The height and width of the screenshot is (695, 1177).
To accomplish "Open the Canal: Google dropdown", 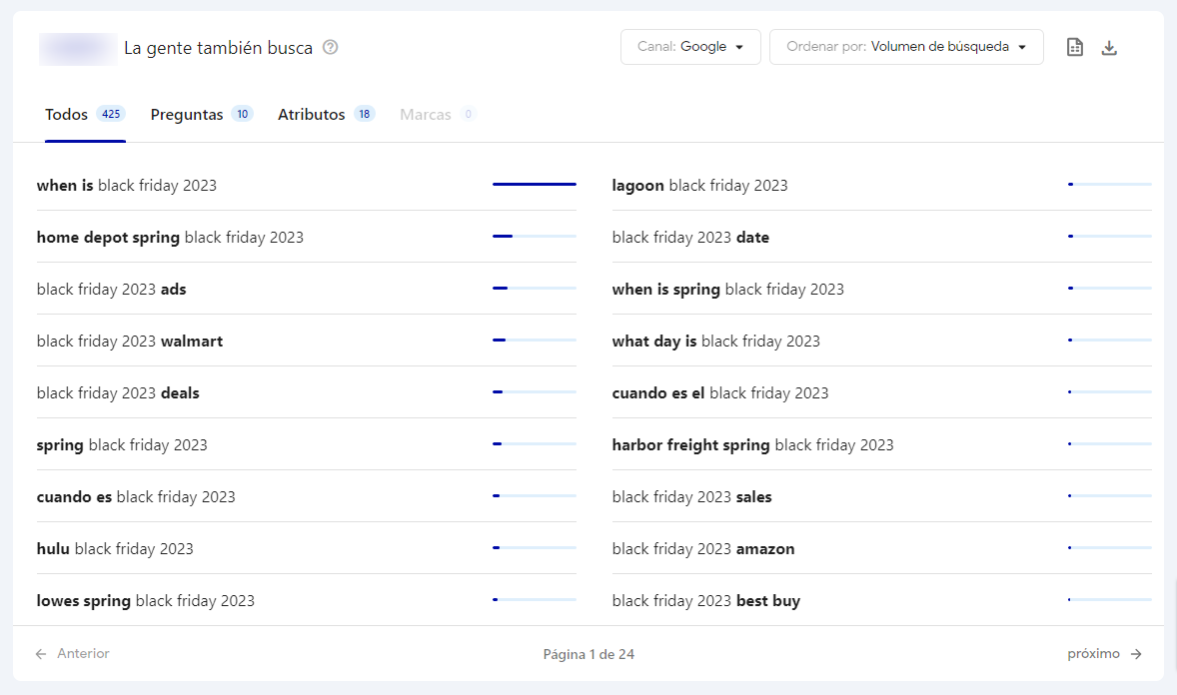I will coord(690,47).
